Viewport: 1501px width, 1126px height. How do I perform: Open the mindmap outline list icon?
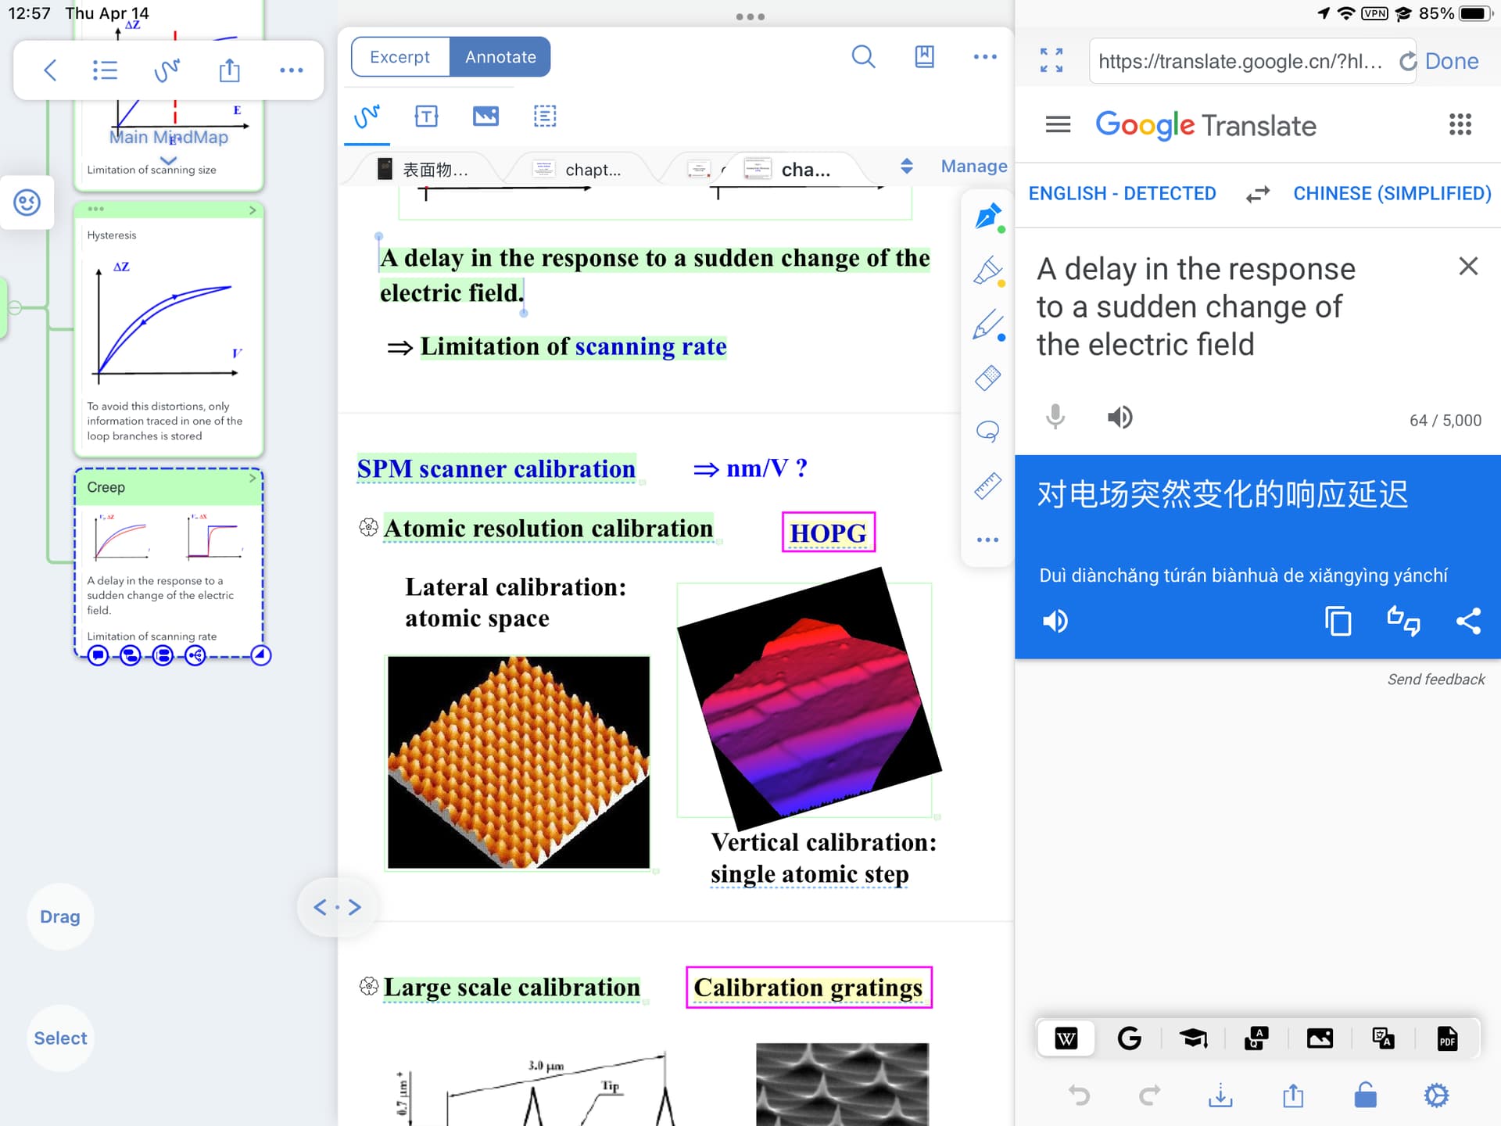point(105,70)
